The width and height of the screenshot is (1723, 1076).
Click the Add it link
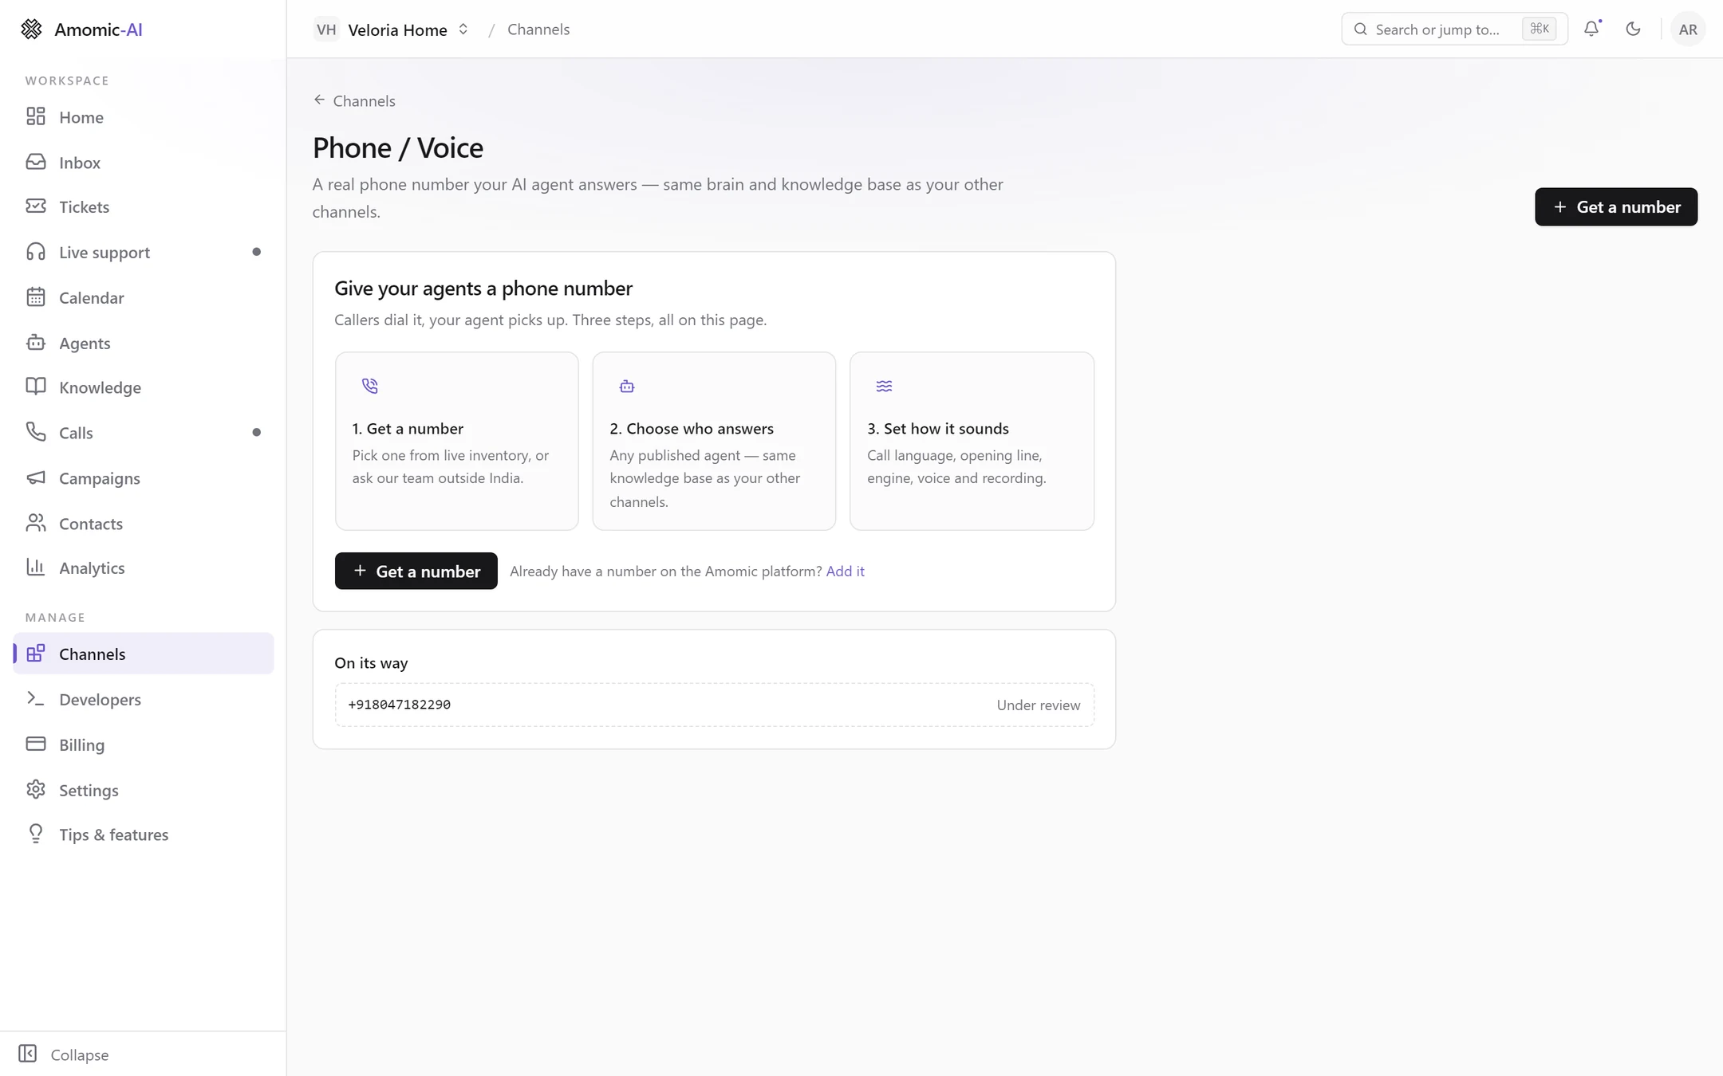click(845, 571)
